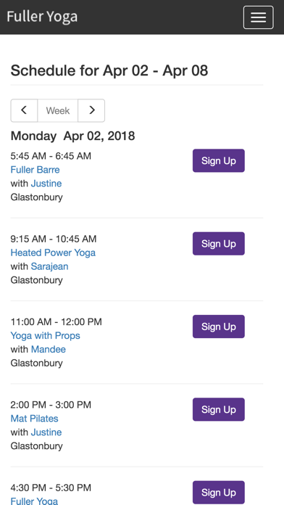Sign up for Yoga with Props class
Screen dimensions: 284x505
click(x=219, y=327)
